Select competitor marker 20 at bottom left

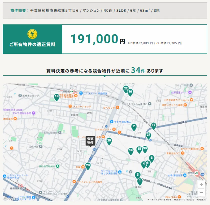click(88, 165)
